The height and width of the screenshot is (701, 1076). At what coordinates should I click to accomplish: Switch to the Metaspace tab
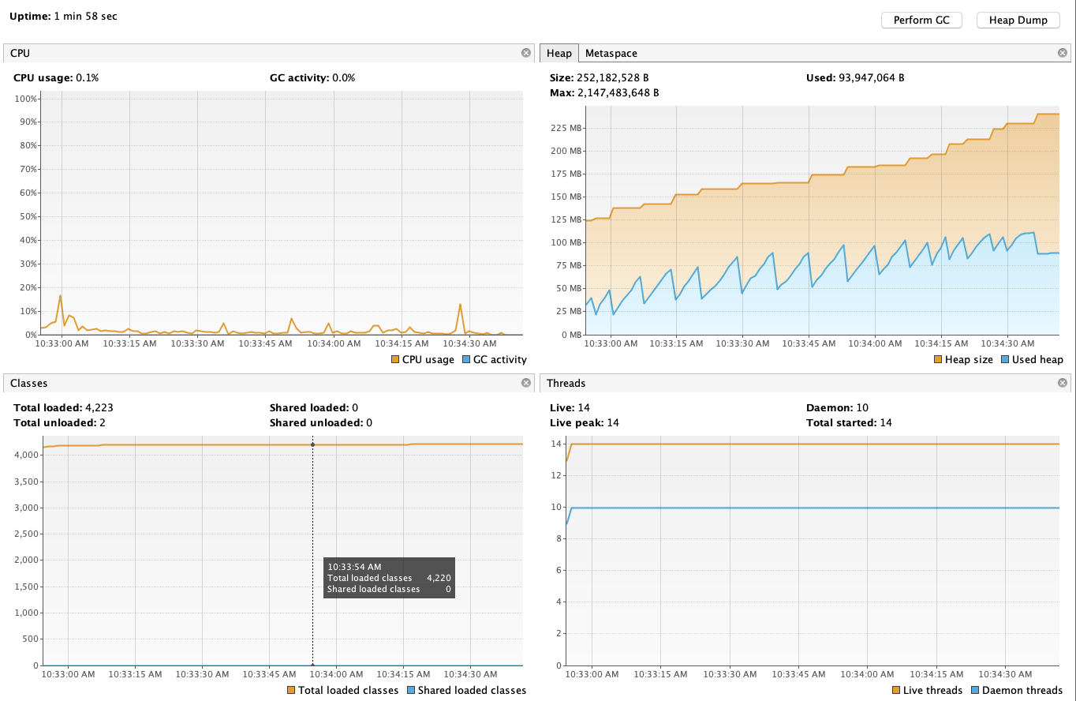(x=611, y=53)
